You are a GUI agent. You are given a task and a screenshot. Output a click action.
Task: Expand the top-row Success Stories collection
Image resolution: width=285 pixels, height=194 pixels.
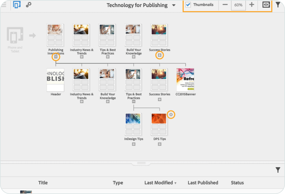click(x=160, y=55)
